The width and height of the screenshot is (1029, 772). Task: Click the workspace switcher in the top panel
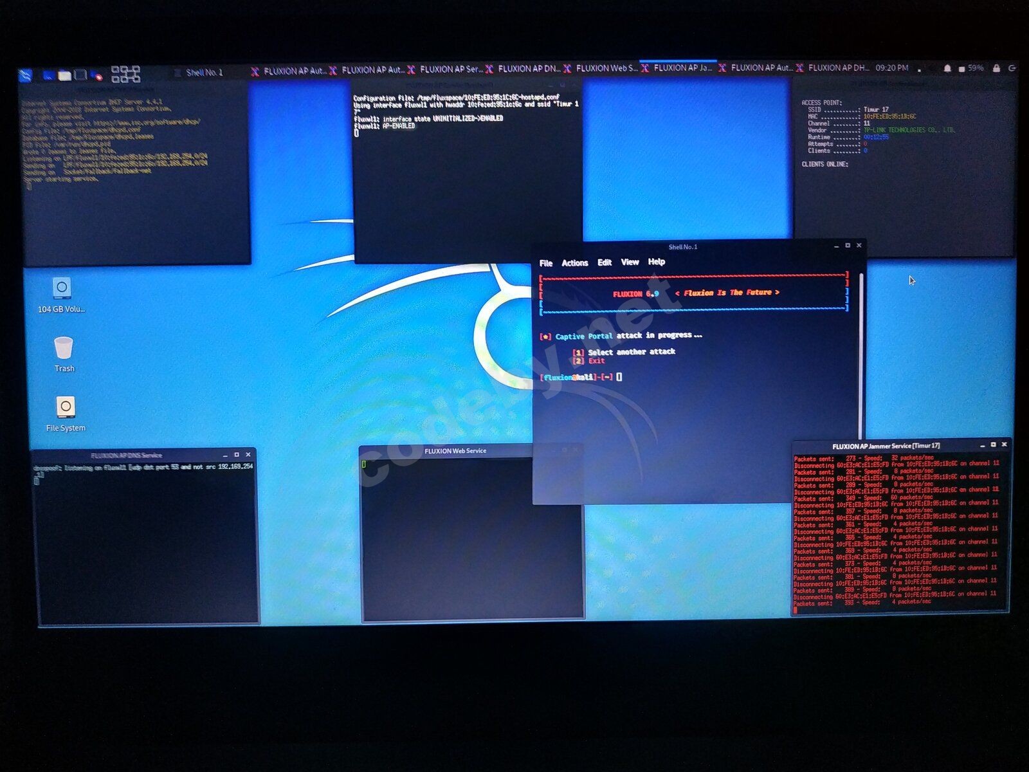[125, 74]
